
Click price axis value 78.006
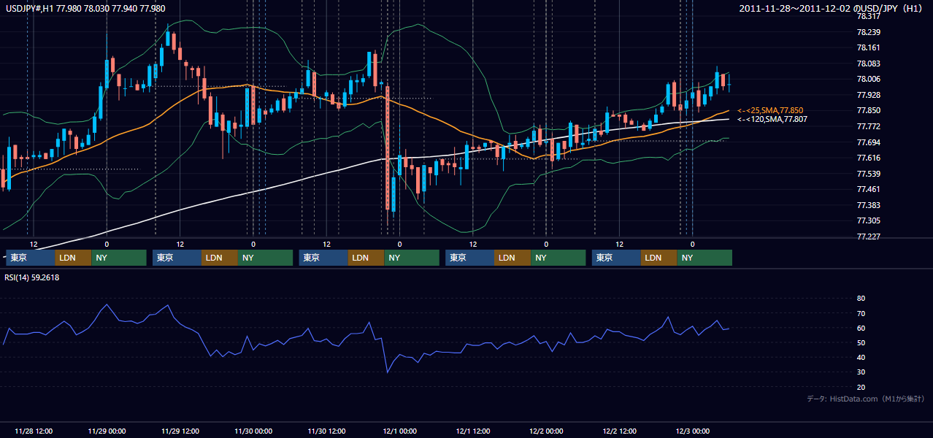pyautogui.click(x=868, y=79)
